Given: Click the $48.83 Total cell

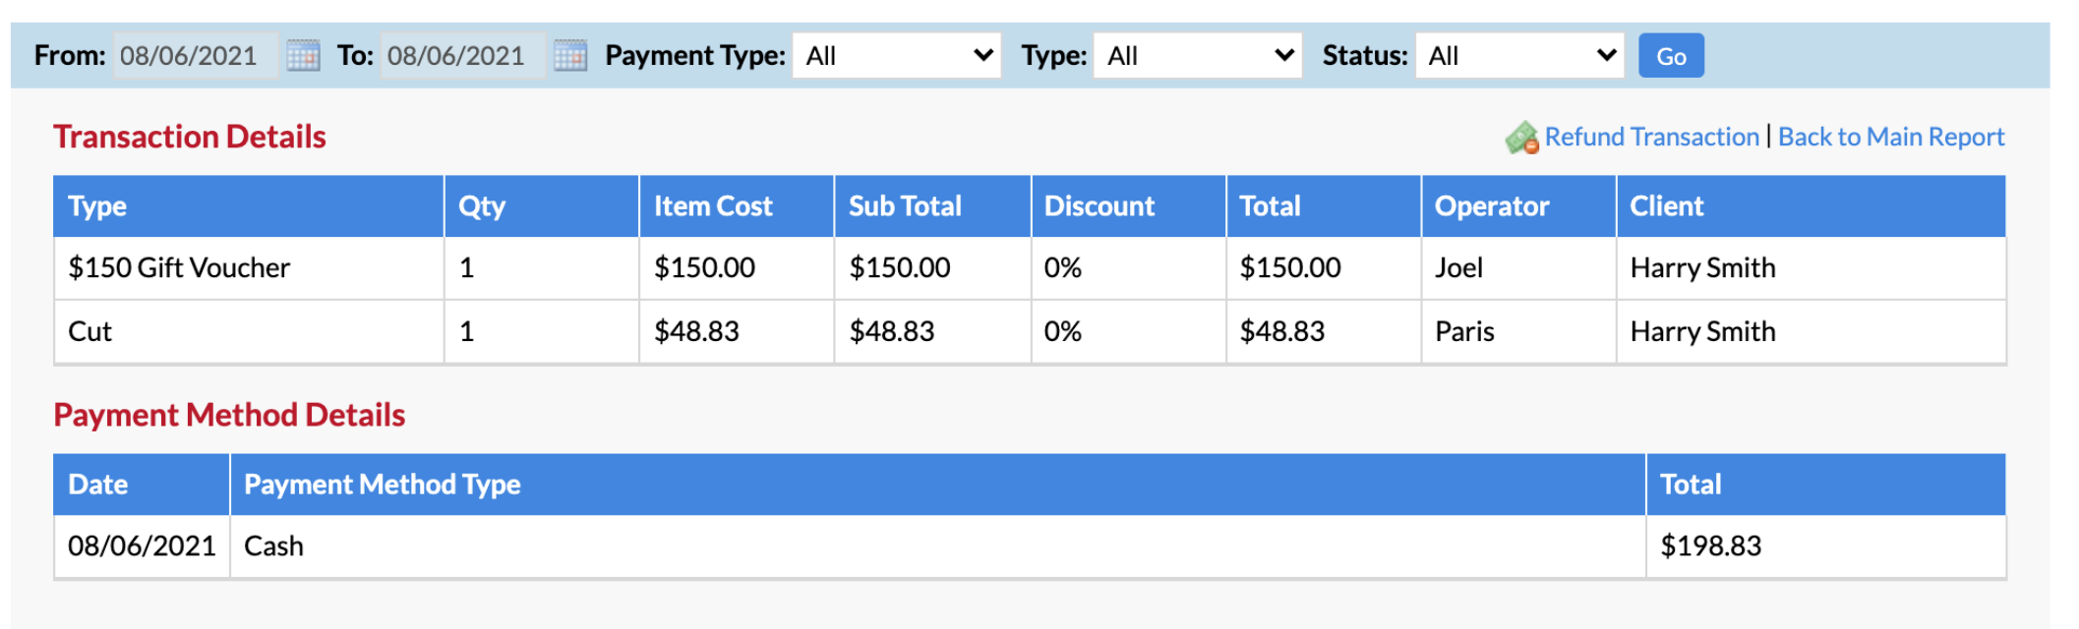Looking at the screenshot, I should click(x=1324, y=332).
